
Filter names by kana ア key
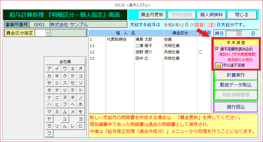click(49, 68)
